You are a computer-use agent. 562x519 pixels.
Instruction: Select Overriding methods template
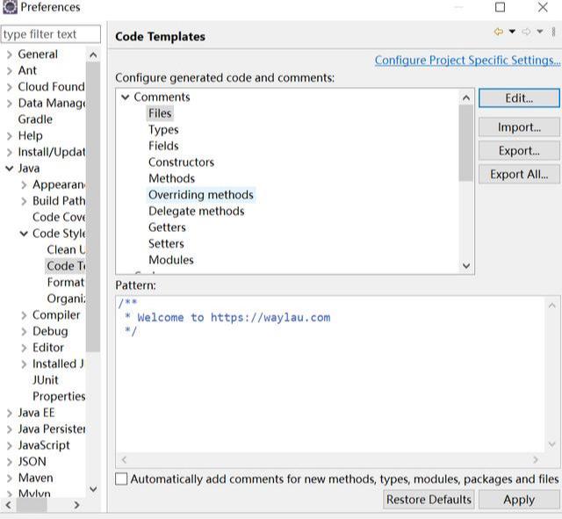(201, 195)
